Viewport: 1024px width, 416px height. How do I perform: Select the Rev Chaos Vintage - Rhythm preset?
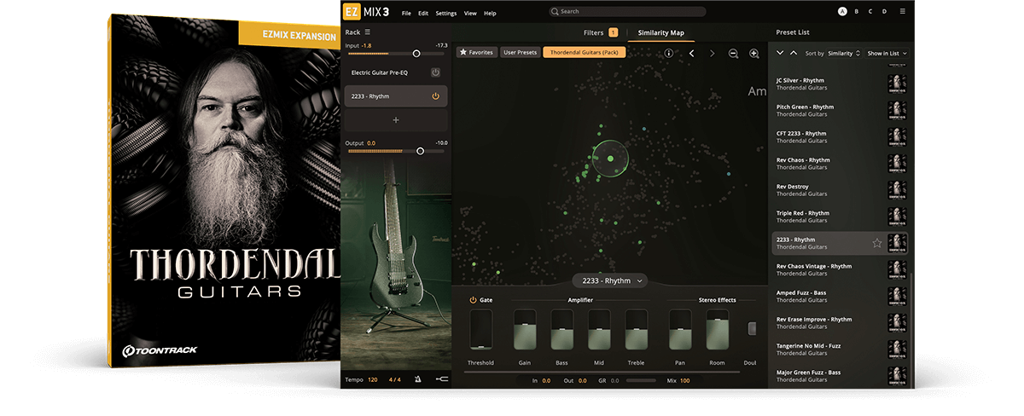pos(841,270)
